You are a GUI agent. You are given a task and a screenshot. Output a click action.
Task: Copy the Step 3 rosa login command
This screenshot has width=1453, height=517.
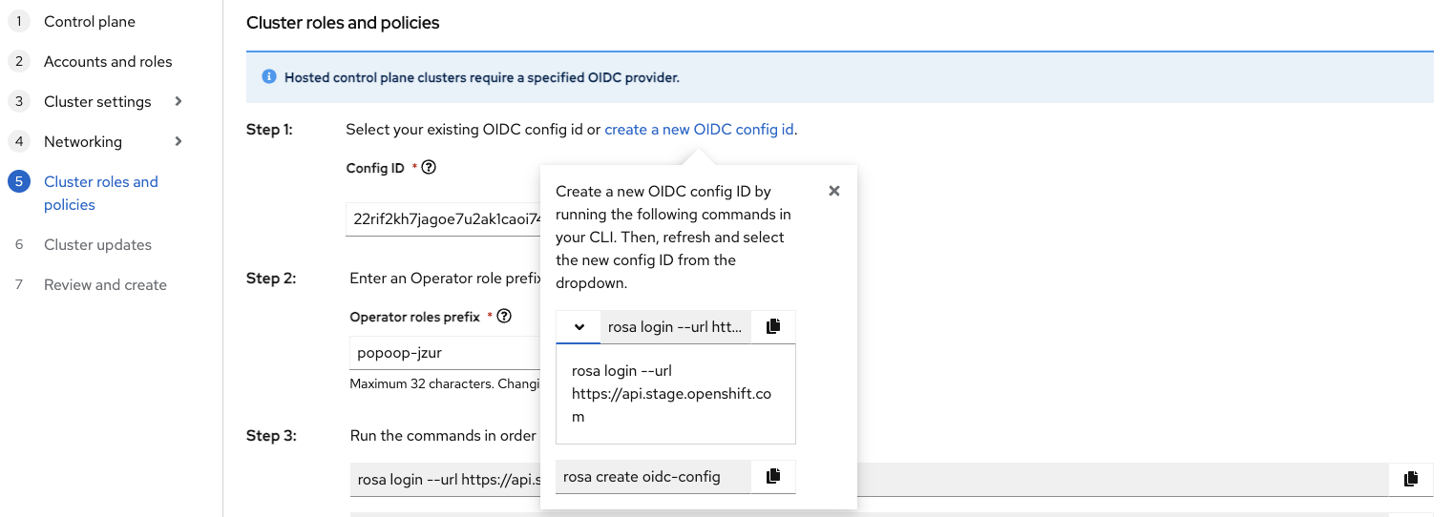point(1411,479)
